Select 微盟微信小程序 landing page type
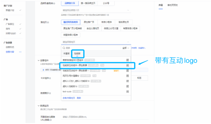Screen dimensions: 211x124 (70, 35)
